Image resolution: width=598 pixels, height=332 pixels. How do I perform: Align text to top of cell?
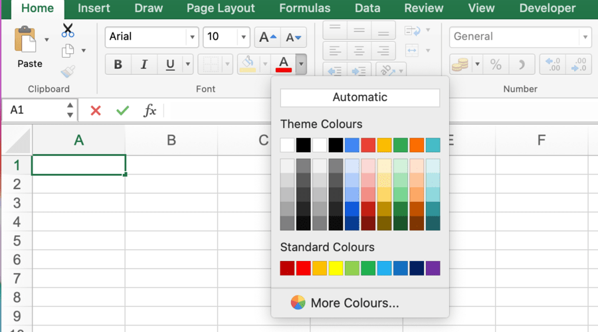(335, 30)
